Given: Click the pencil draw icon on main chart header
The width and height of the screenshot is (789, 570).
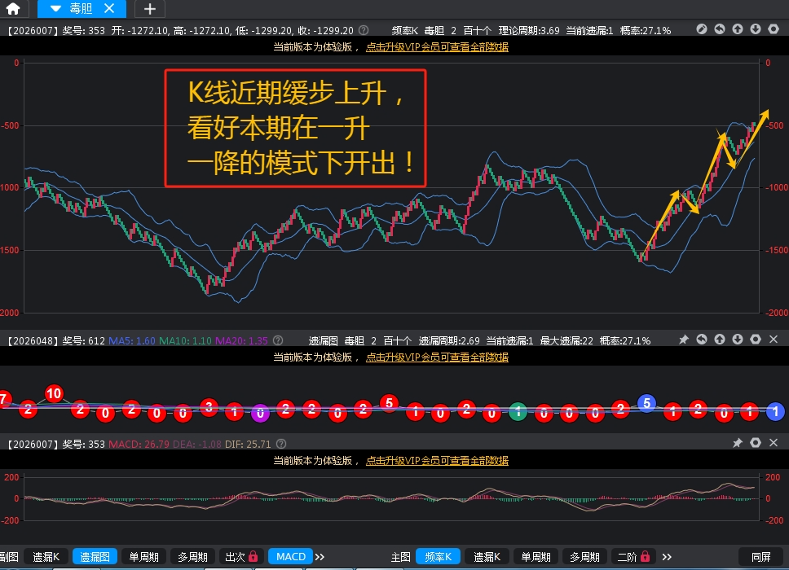Looking at the screenshot, I should [702, 29].
